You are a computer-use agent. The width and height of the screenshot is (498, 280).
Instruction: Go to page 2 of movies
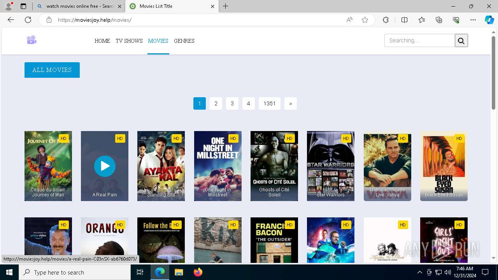tap(216, 103)
